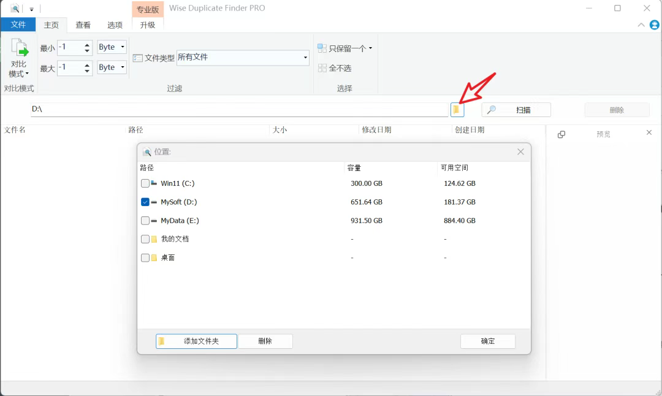This screenshot has height=396, width=662.
Task: Select the MyData (E:) row label
Action: click(180, 221)
